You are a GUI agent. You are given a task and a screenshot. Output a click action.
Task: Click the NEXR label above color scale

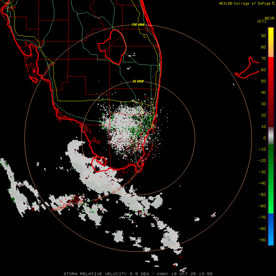click(270, 18)
